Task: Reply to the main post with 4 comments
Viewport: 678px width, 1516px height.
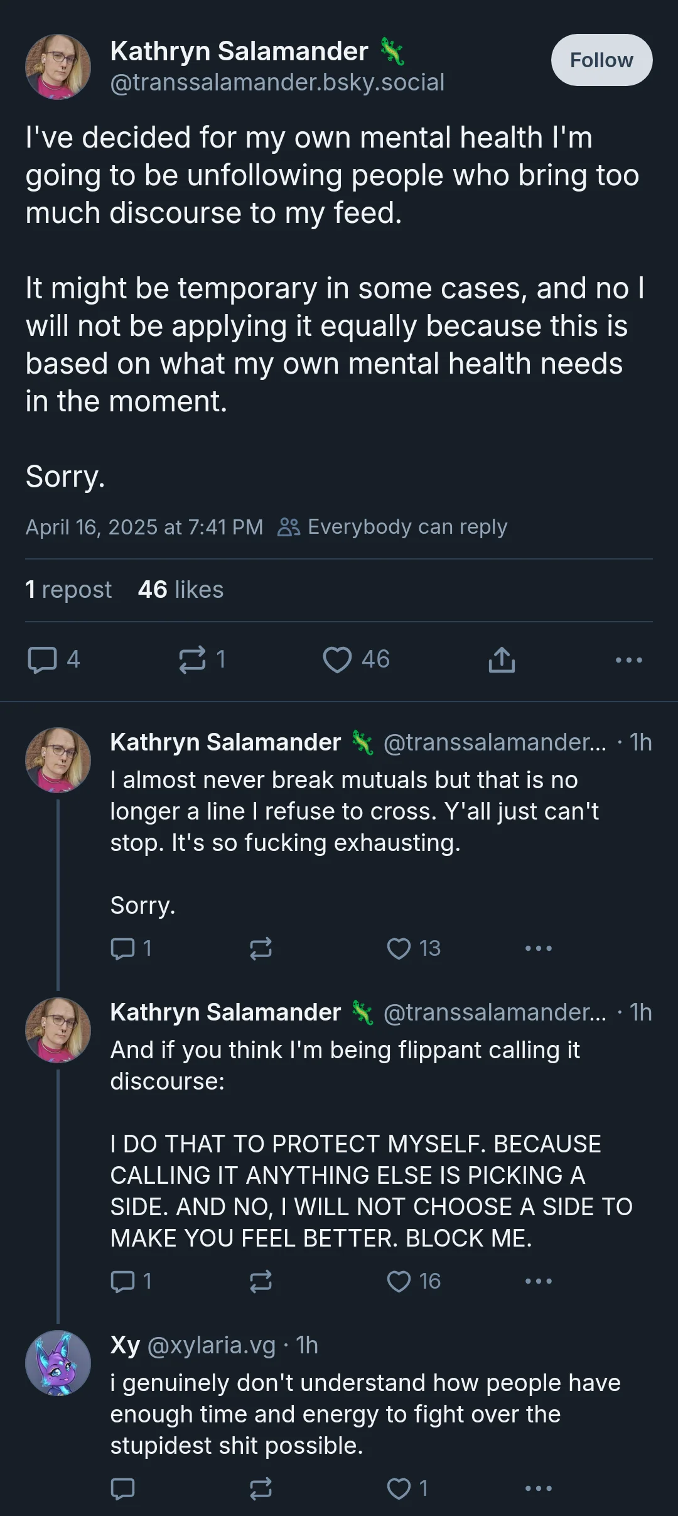Action: 53,659
